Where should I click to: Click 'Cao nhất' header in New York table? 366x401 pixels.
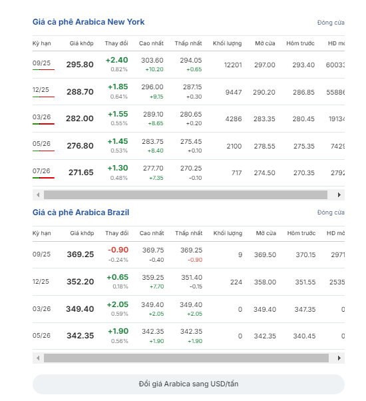pyautogui.click(x=151, y=43)
